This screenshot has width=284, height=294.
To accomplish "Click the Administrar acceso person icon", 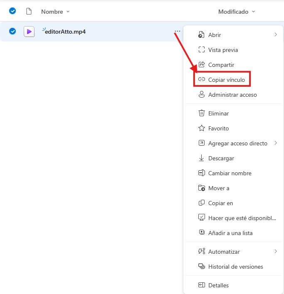I will [x=202, y=95].
